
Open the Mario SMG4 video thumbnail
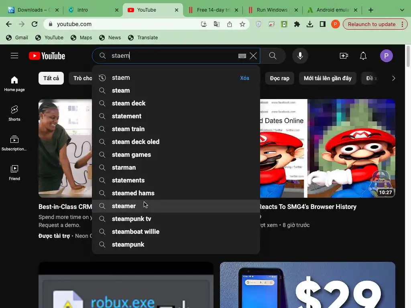[328, 148]
